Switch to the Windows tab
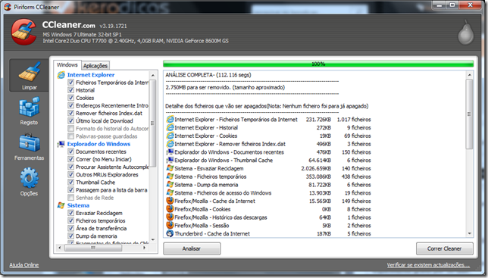The image size is (488, 278). [x=67, y=64]
